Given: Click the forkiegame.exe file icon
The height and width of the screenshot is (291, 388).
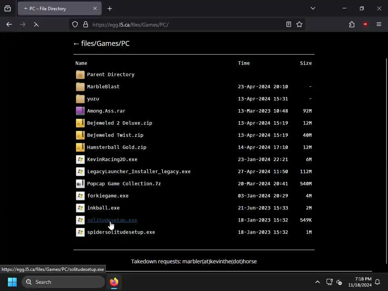Looking at the screenshot, I should tap(80, 196).
